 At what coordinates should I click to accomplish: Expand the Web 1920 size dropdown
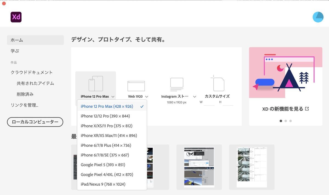(147, 97)
